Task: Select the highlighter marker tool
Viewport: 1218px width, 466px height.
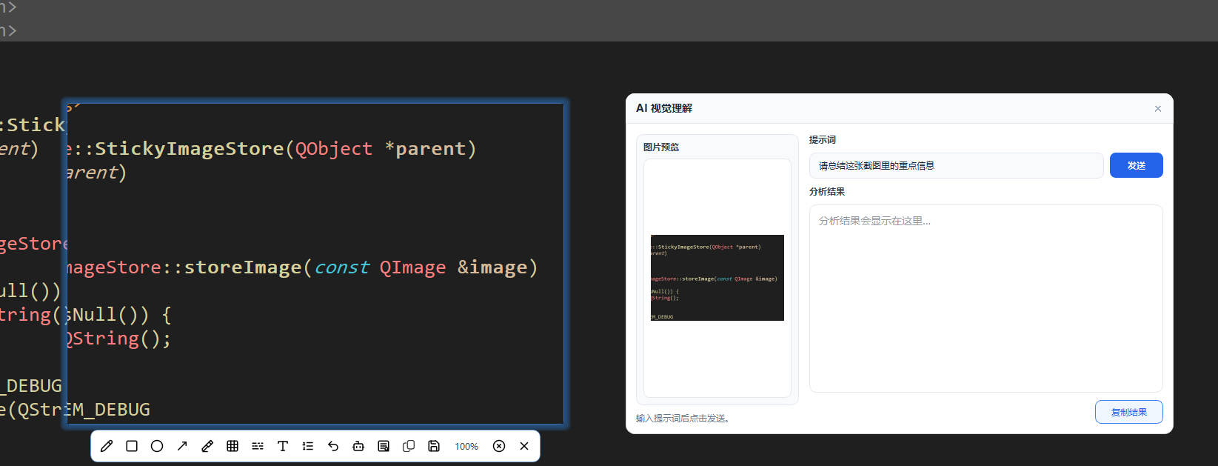Action: (x=207, y=446)
